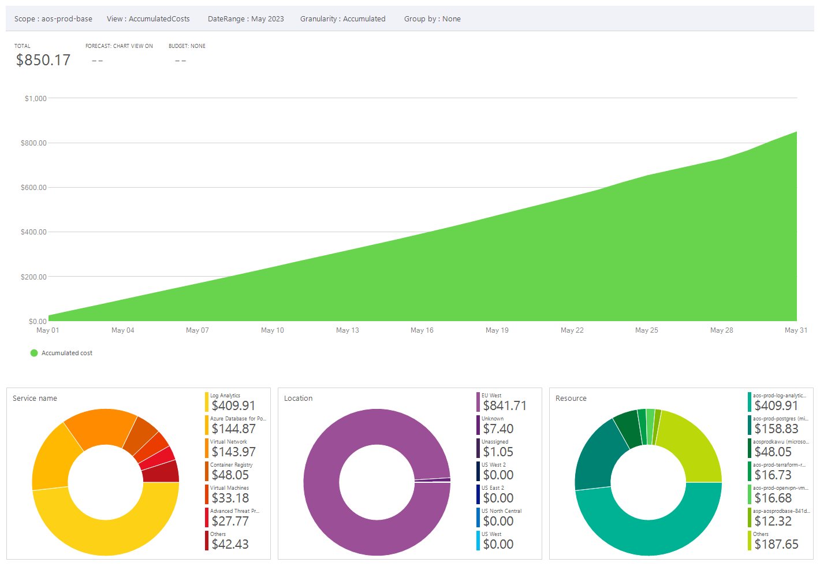Open the Group by None dropdown
This screenshot has height=566, width=820.
point(432,19)
